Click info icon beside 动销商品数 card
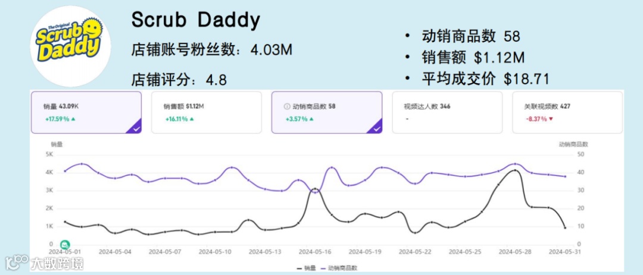The image size is (643, 275). point(287,106)
